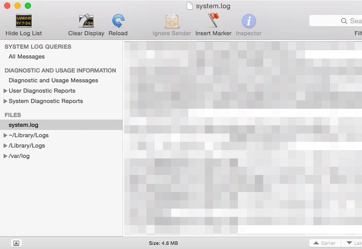Click the document icon in the title bar
This screenshot has width=362, height=249.
click(x=190, y=6)
